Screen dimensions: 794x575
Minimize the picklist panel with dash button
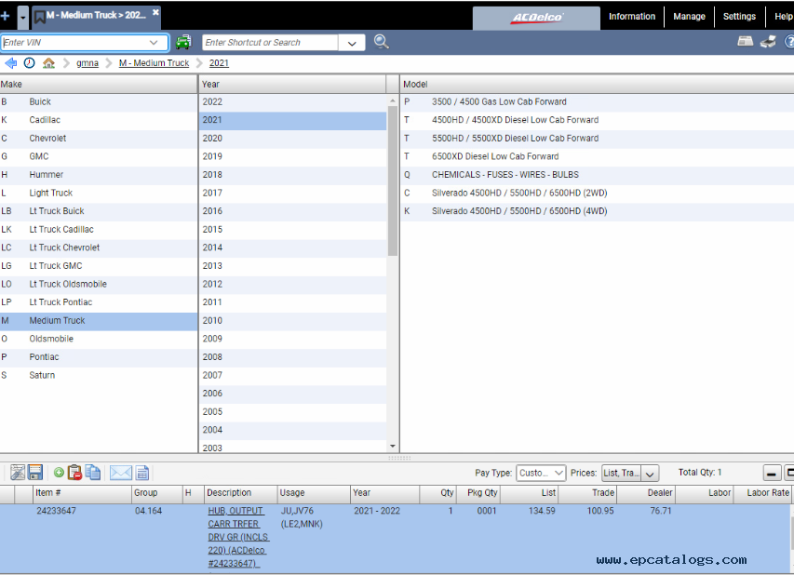pos(772,474)
